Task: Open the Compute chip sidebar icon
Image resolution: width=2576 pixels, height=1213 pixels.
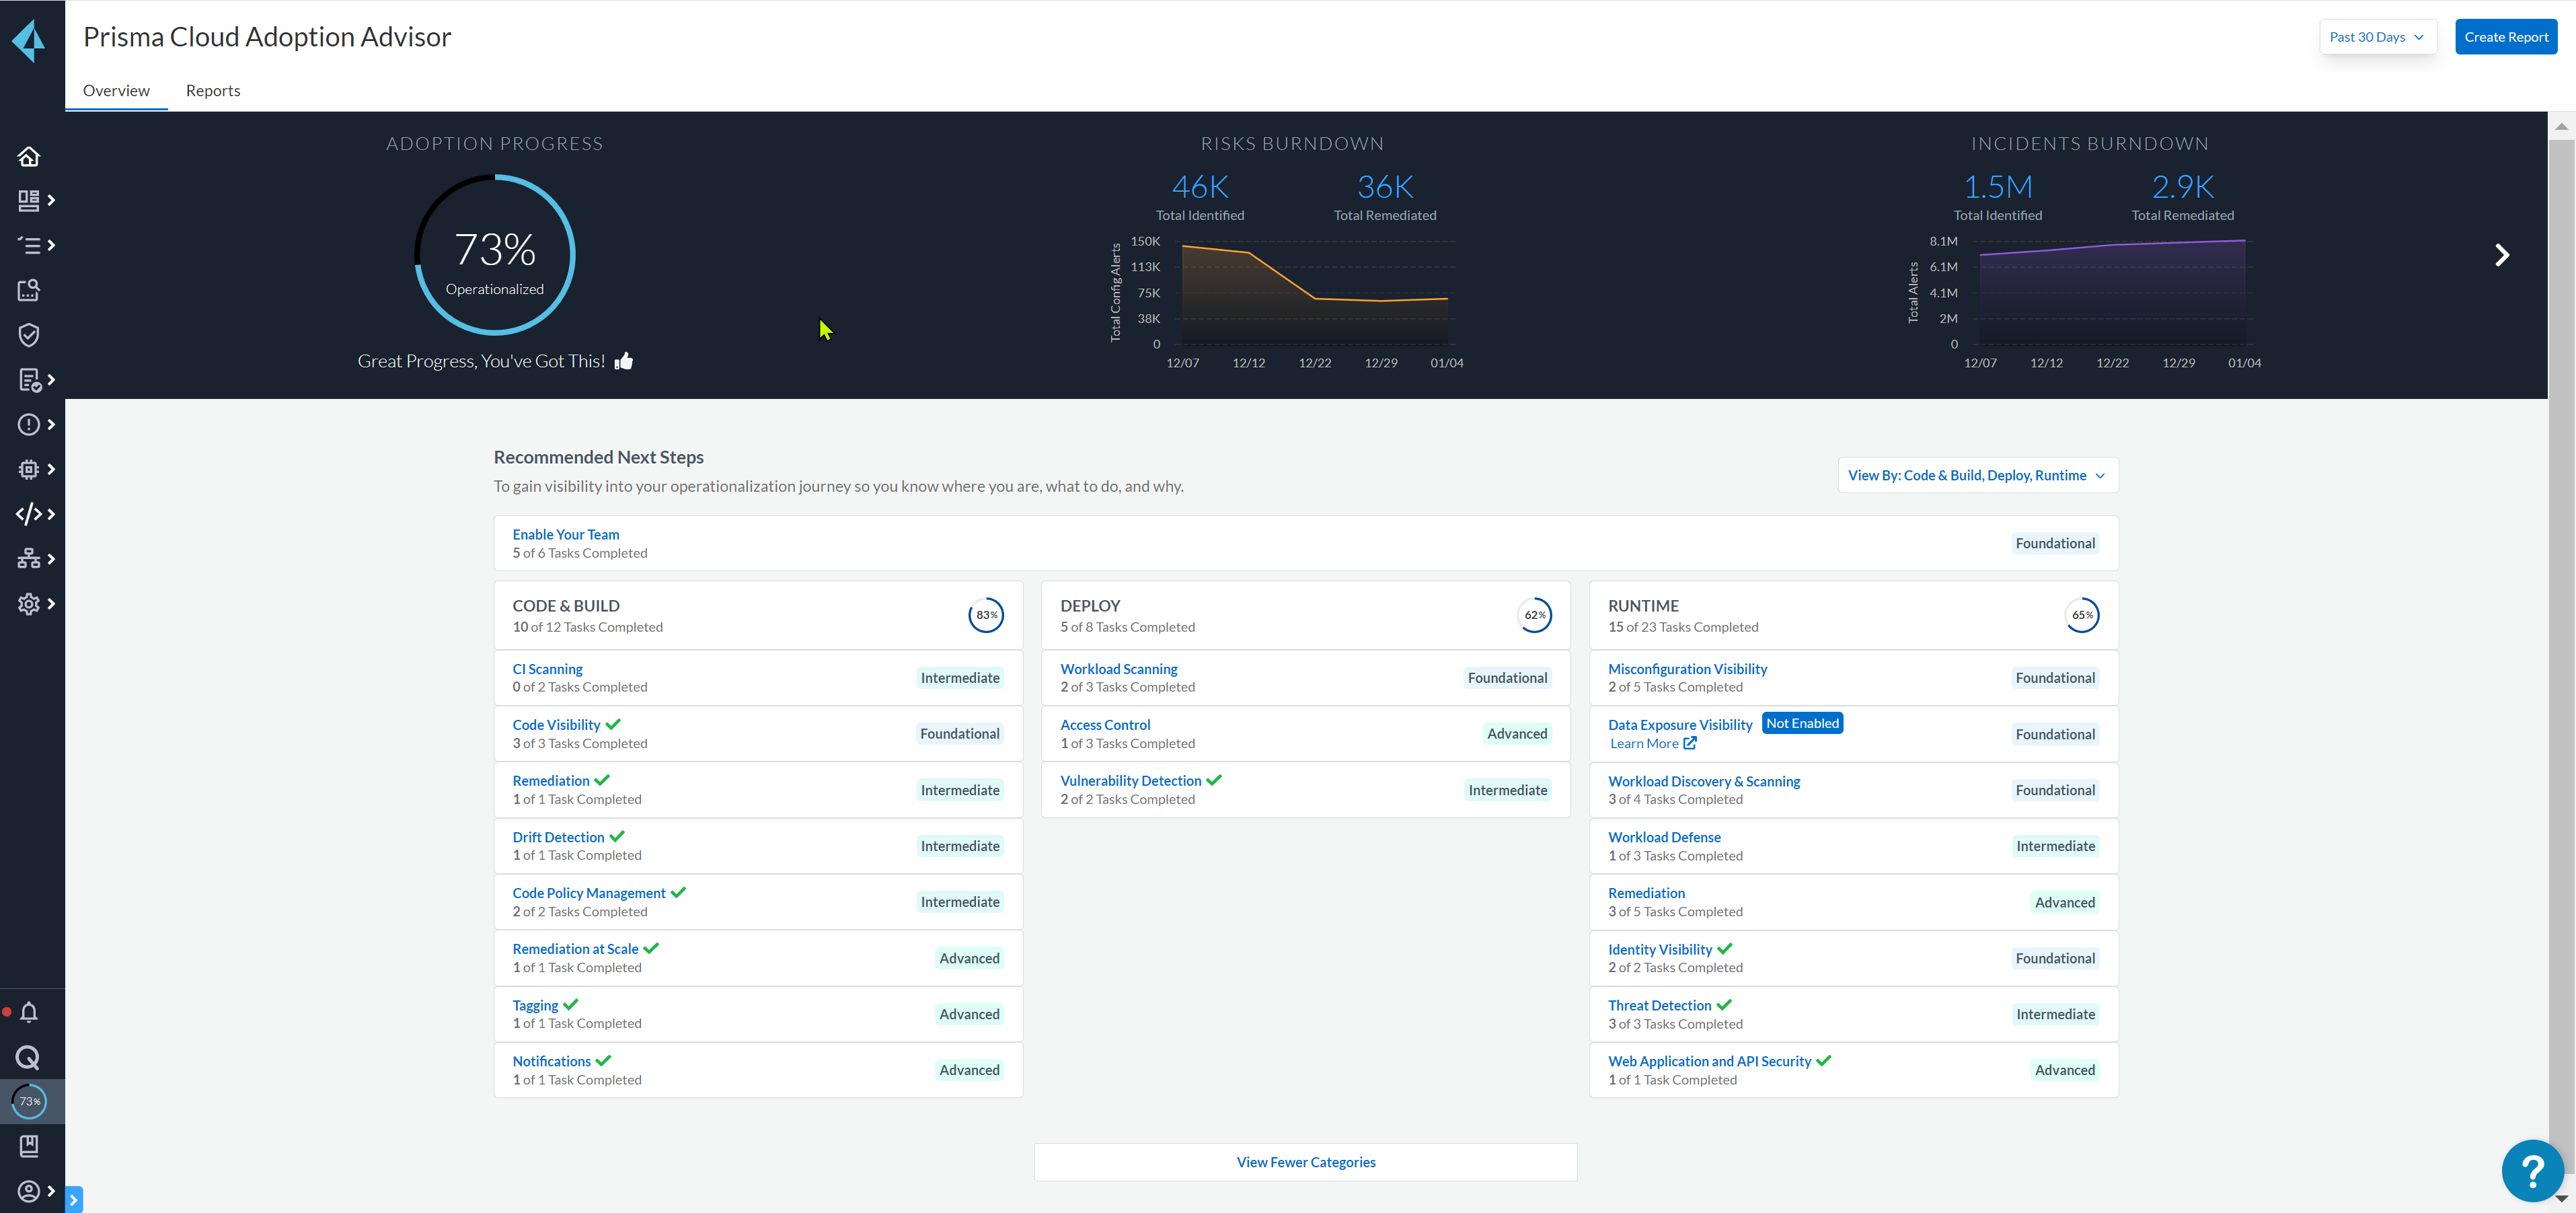Action: point(29,469)
